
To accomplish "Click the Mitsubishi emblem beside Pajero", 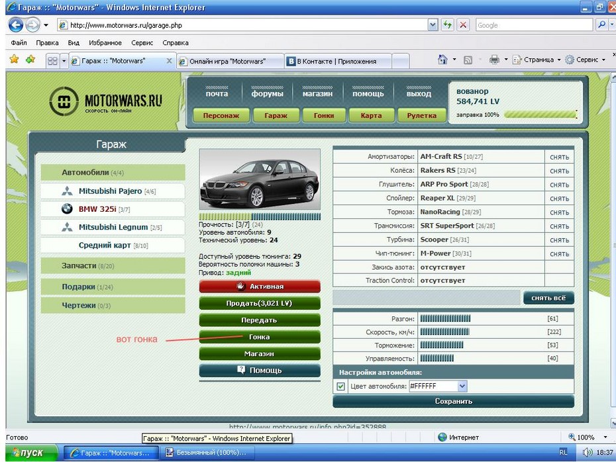I will coord(67,191).
